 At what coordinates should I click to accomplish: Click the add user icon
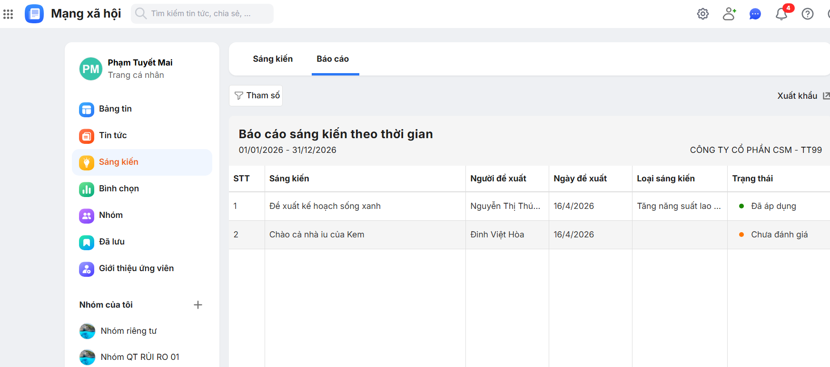point(729,14)
